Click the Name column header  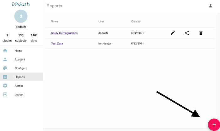(54, 21)
